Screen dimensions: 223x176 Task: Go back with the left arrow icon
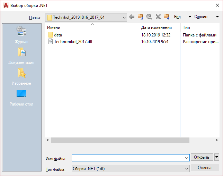tap(132, 17)
